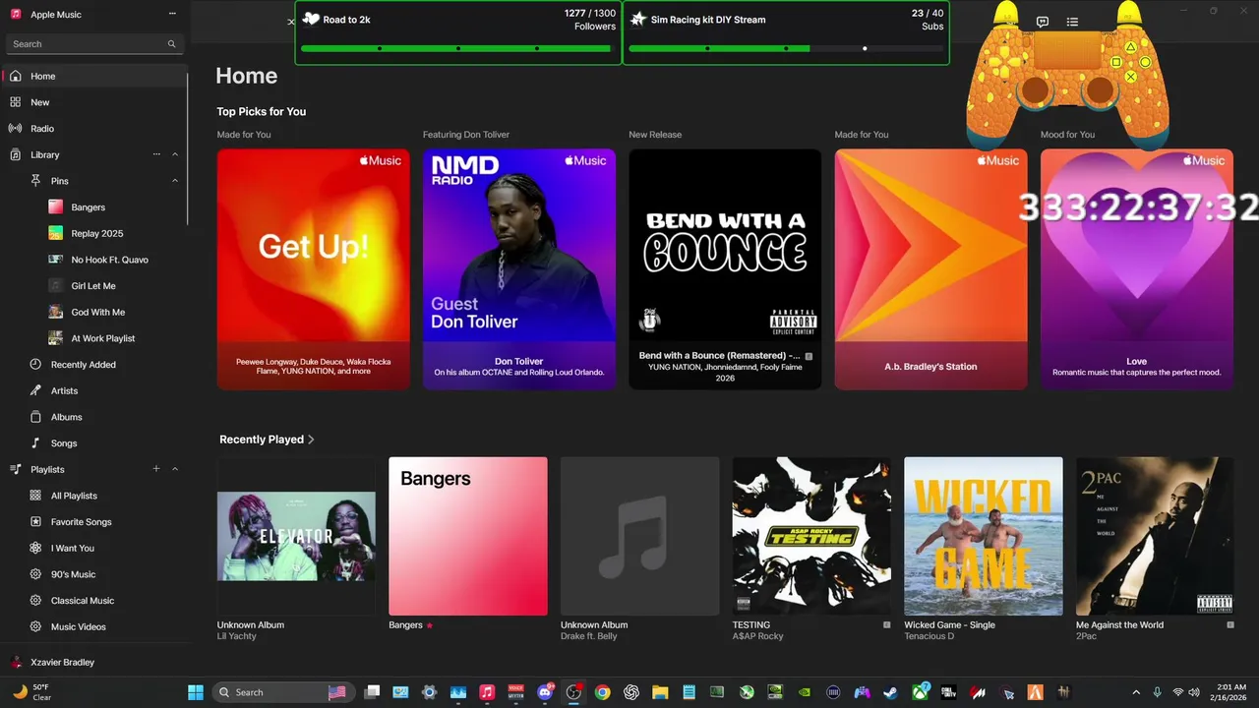Collapse the Pins section chevron

tap(175, 181)
